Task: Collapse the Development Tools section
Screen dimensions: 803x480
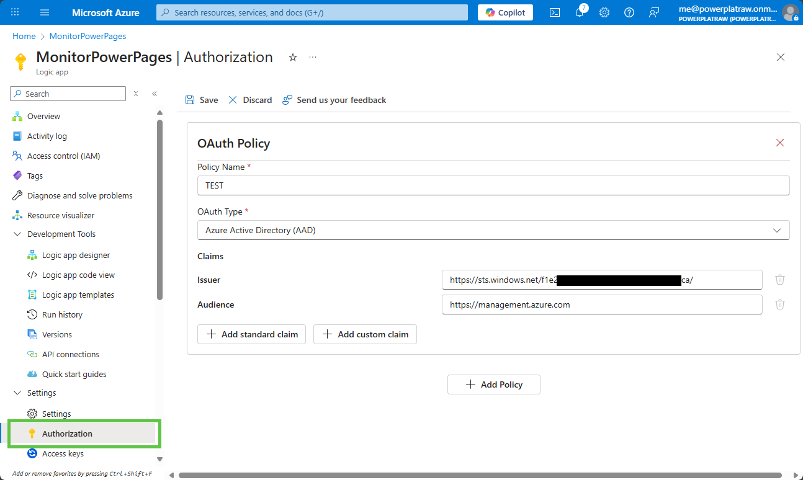Action: coord(17,234)
